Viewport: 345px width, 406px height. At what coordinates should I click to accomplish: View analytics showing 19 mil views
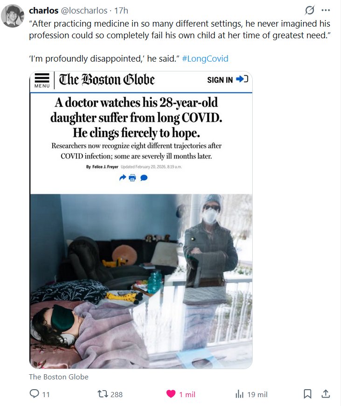(251, 394)
